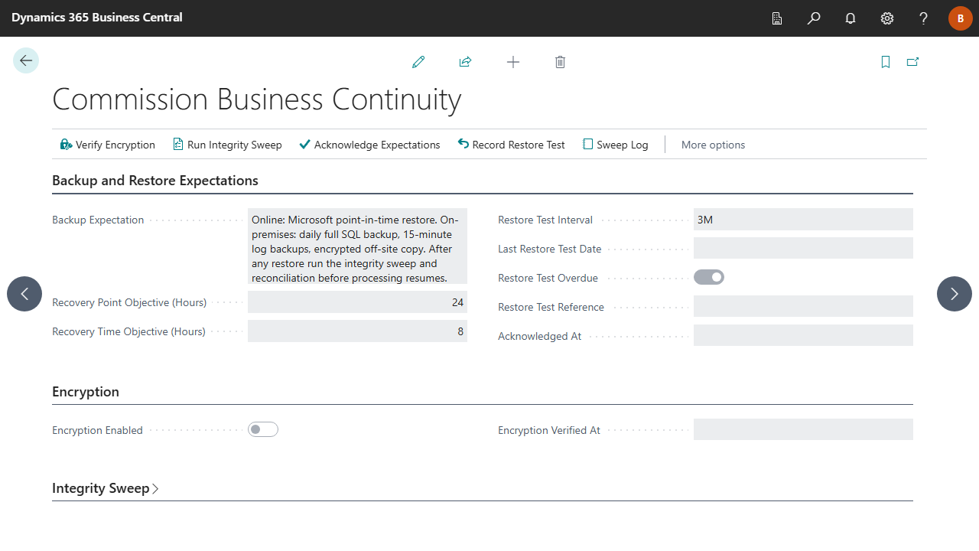The width and height of the screenshot is (979, 551).
Task: Click the Commission Business Continuity heading
Action: [x=257, y=100]
